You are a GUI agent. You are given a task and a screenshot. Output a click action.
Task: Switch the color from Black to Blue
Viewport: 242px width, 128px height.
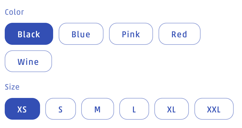tap(81, 34)
